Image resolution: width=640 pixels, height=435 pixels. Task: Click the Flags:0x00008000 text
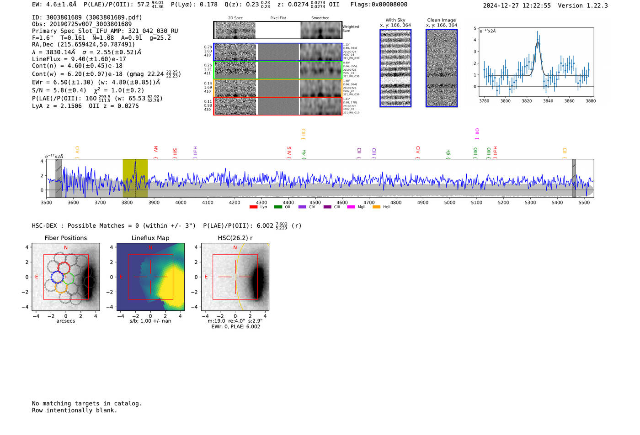(x=379, y=5)
